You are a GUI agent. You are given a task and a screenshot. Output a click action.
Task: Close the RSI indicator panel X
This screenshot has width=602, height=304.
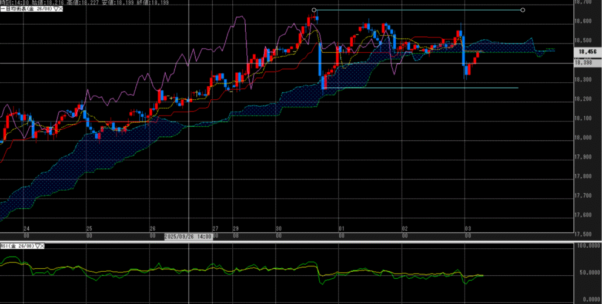[x=42, y=246]
